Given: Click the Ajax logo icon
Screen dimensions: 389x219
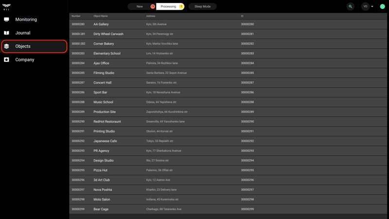Looking at the screenshot, I should click(x=6, y=7).
